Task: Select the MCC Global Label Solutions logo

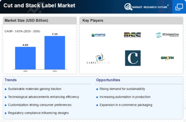Action: pyautogui.click(x=133, y=35)
